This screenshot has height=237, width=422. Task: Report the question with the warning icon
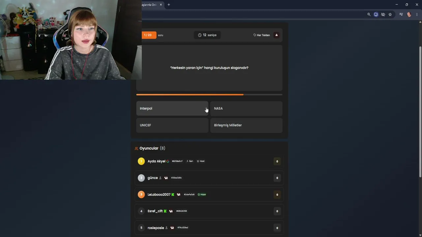(x=276, y=35)
